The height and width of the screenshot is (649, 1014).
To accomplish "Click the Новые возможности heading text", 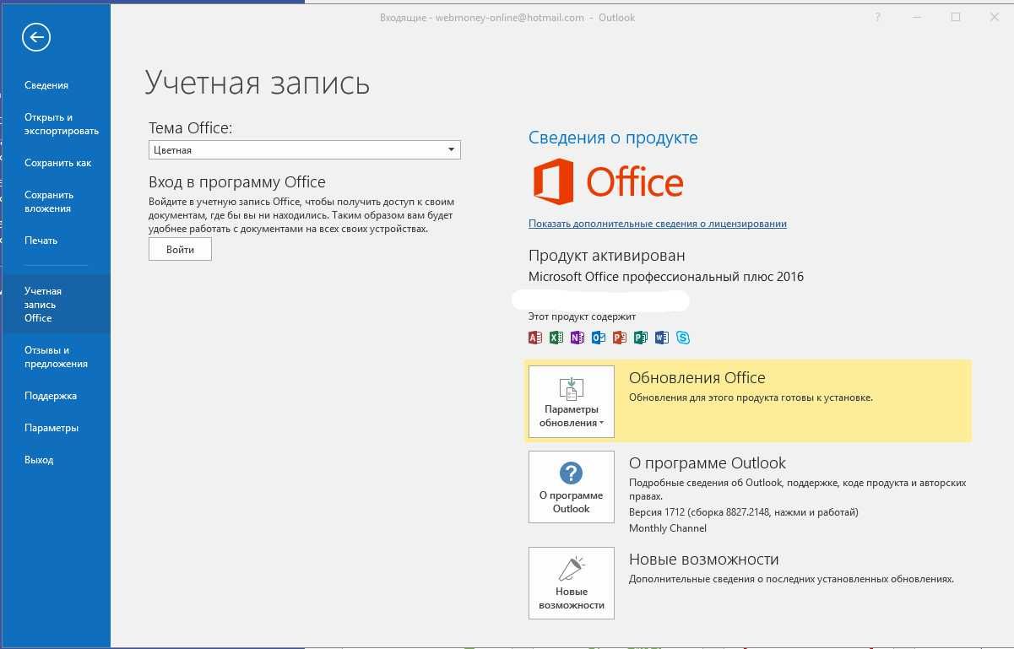I will click(x=704, y=560).
